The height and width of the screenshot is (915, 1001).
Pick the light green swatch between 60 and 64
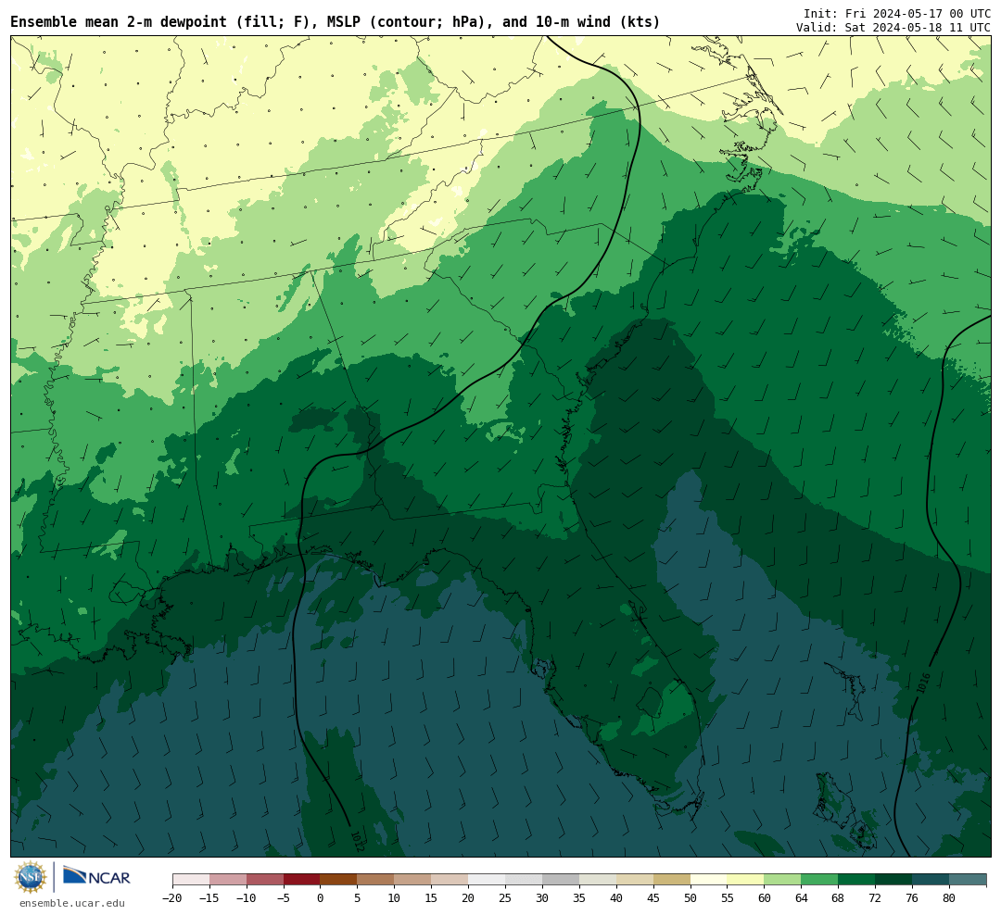tap(782, 880)
